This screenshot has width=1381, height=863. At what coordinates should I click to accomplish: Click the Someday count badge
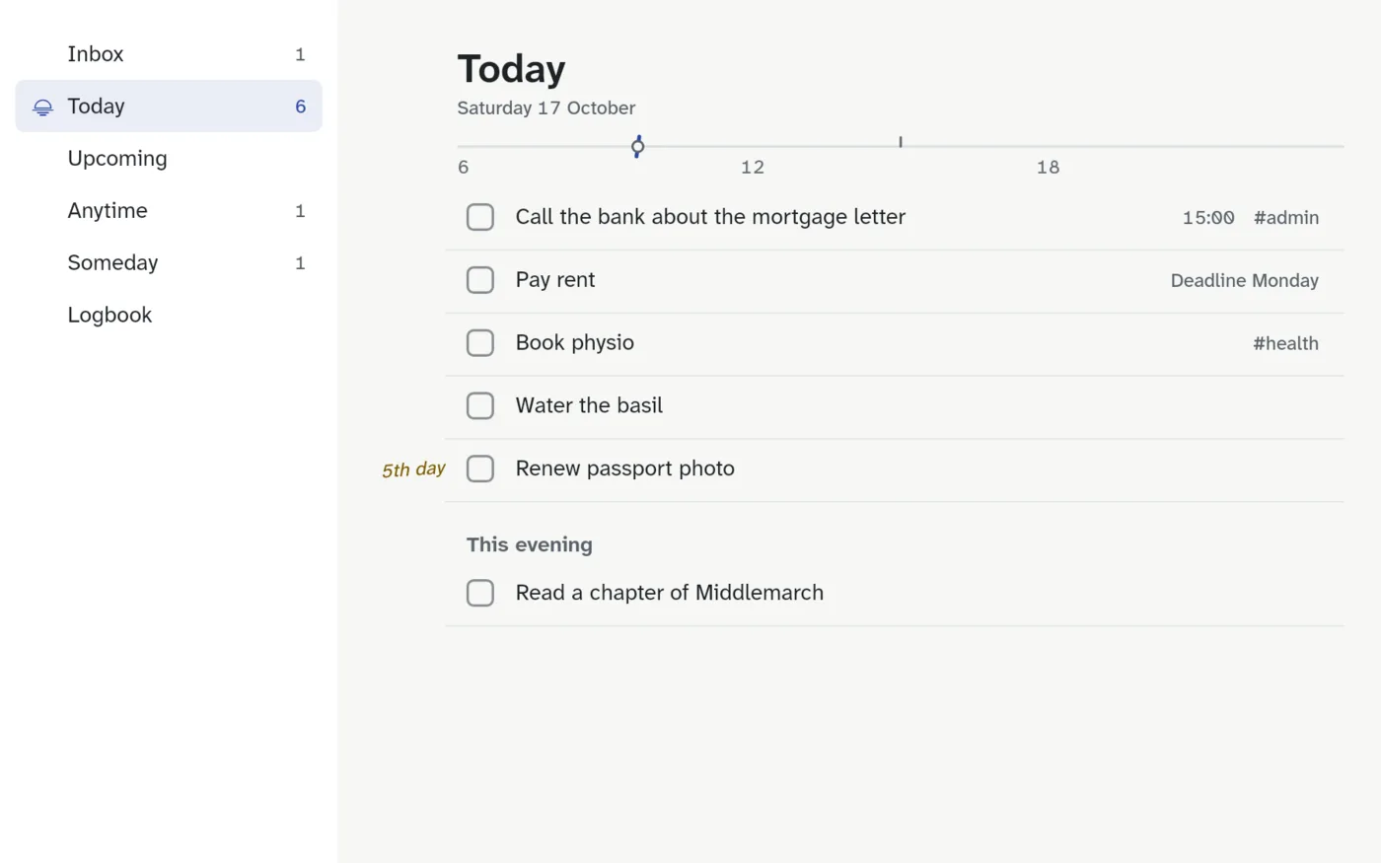(300, 263)
